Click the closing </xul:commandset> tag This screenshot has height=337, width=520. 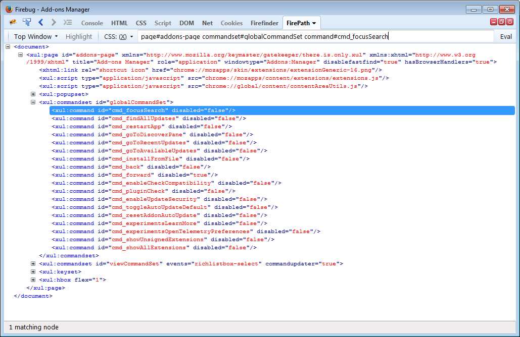69,256
